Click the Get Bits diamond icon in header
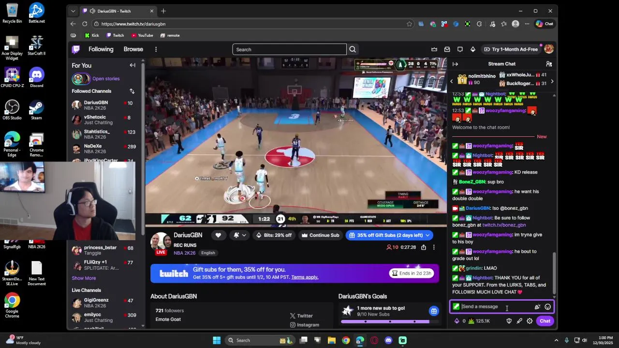 coord(472,49)
